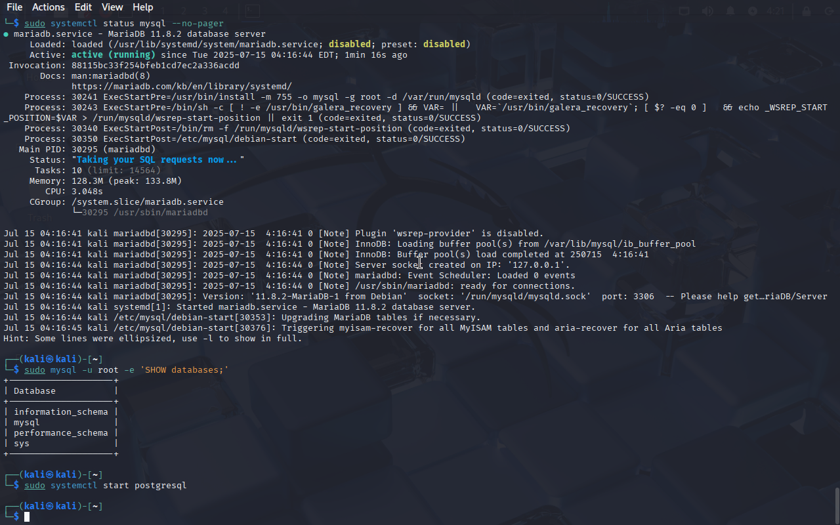The width and height of the screenshot is (840, 525).
Task: Click the first 'disabled' in the Loaded line
Action: [x=350, y=45]
